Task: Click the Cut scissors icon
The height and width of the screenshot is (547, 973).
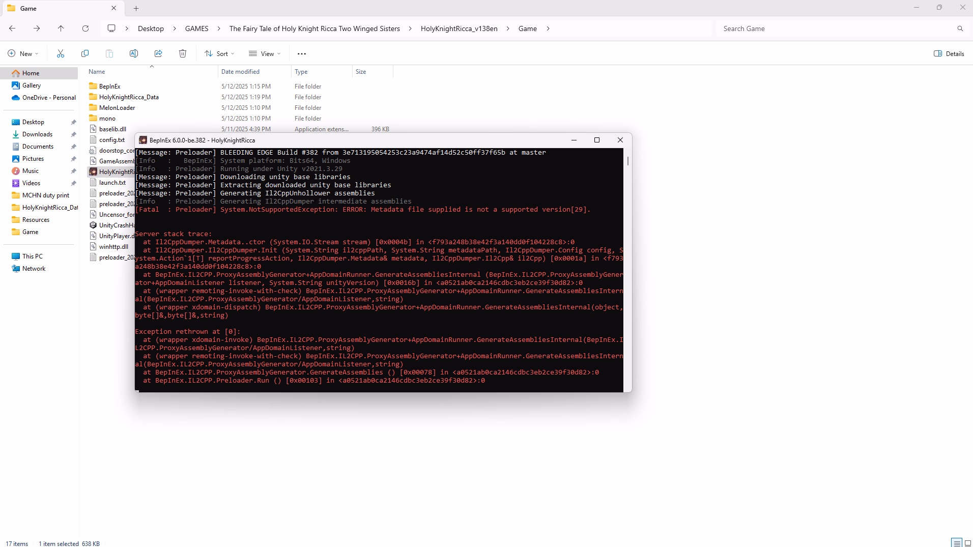Action: [x=61, y=53]
